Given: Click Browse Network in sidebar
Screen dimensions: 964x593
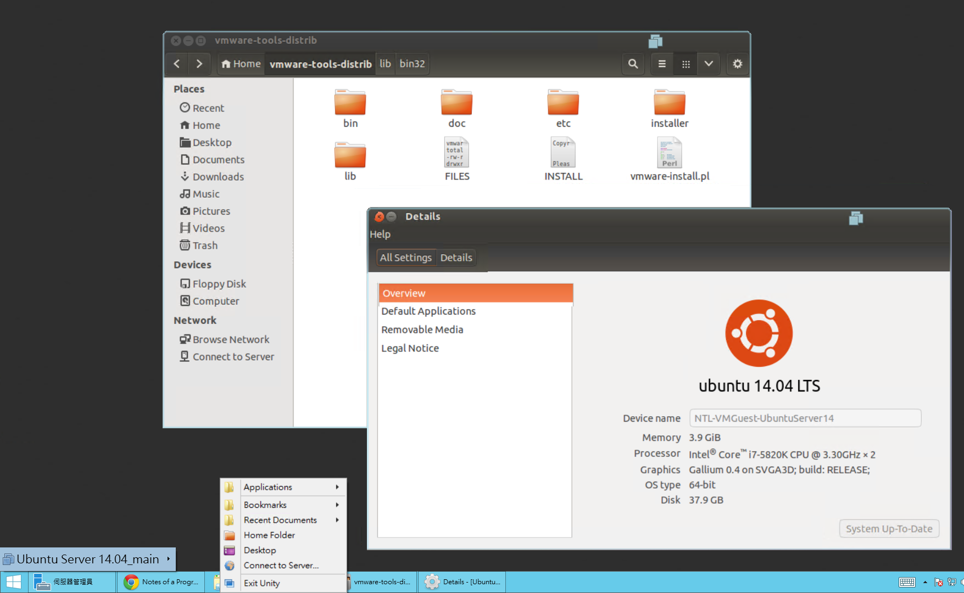Looking at the screenshot, I should pos(224,339).
